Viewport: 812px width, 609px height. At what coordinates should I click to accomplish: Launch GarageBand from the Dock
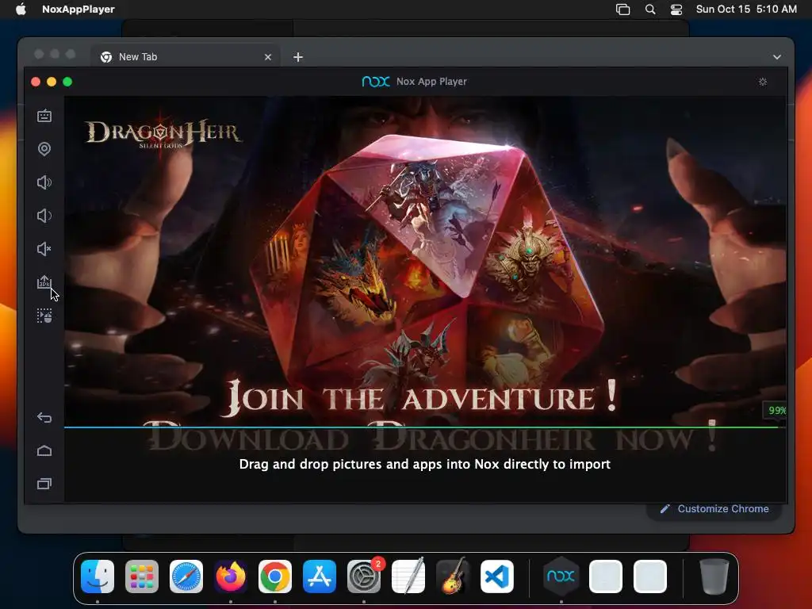coord(453,576)
